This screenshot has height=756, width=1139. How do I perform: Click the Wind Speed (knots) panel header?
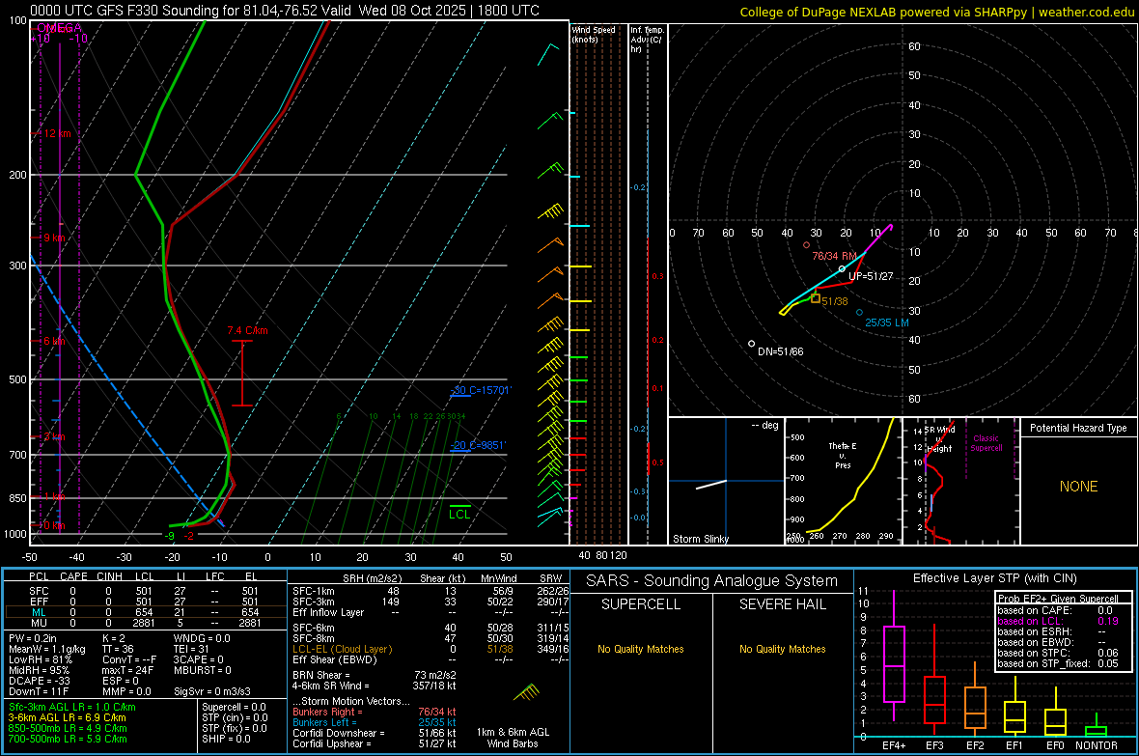coord(593,34)
